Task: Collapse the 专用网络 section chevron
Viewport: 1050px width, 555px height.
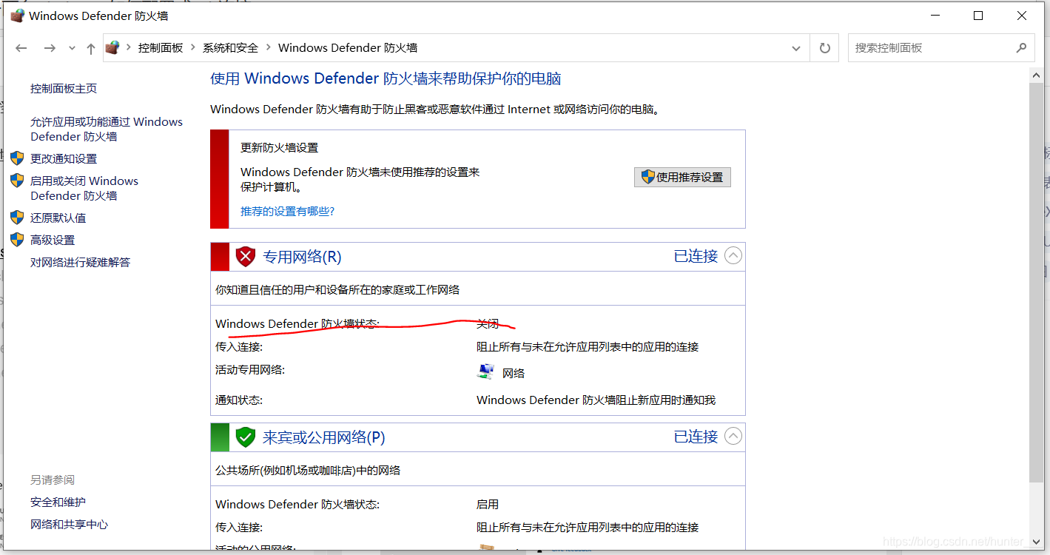Action: pyautogui.click(x=733, y=256)
